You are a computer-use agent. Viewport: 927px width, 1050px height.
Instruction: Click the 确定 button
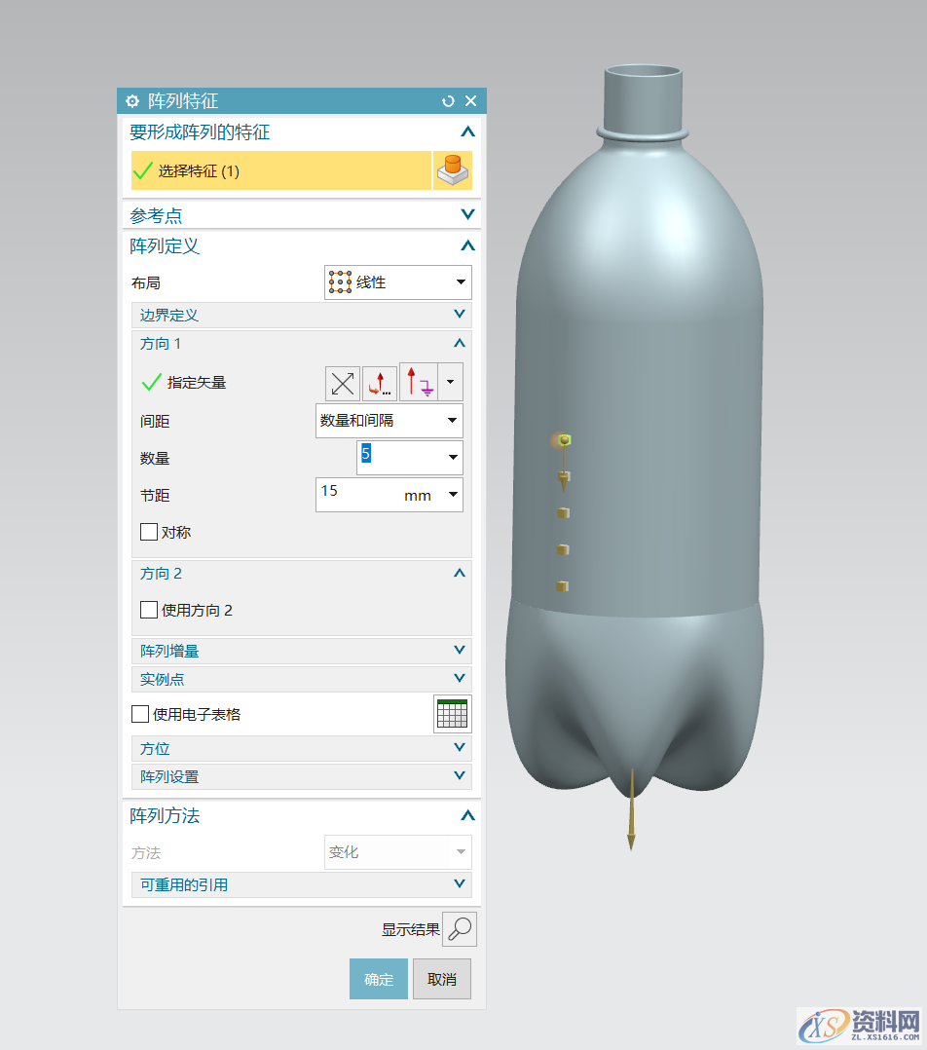click(x=378, y=980)
